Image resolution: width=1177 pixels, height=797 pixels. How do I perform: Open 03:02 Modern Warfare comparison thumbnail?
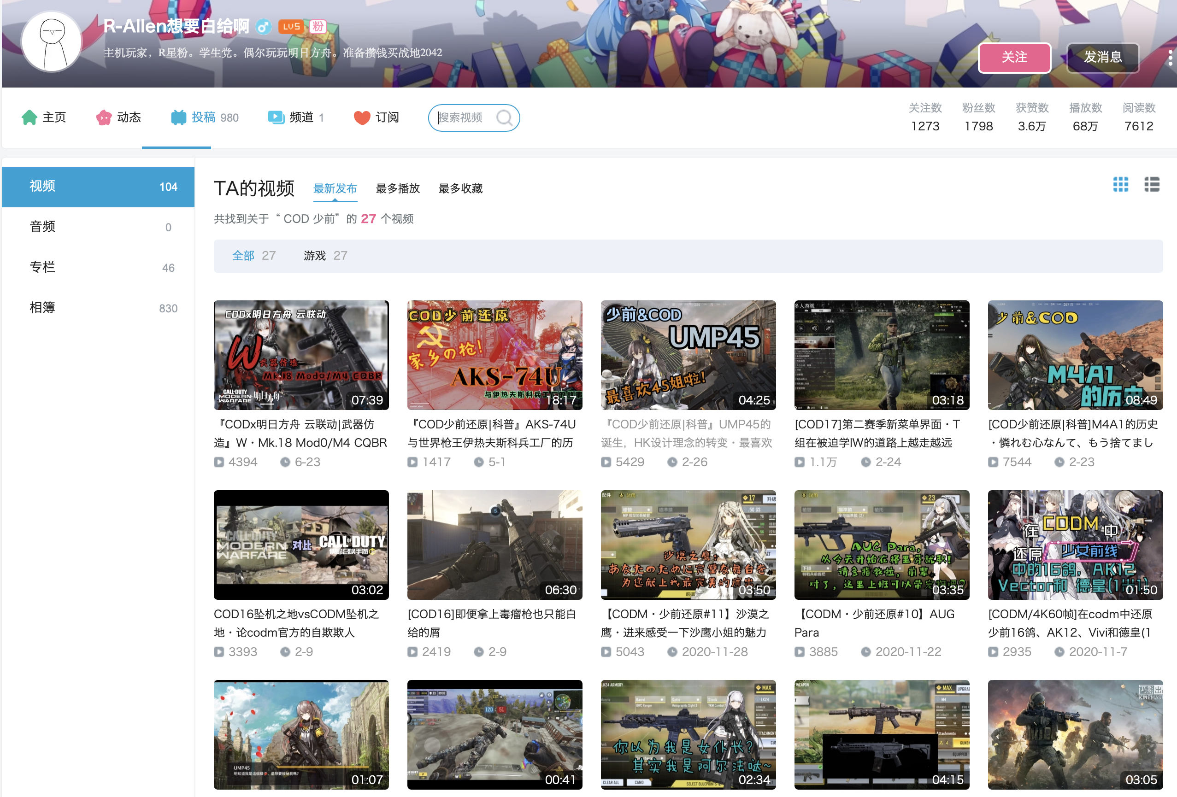click(x=301, y=545)
